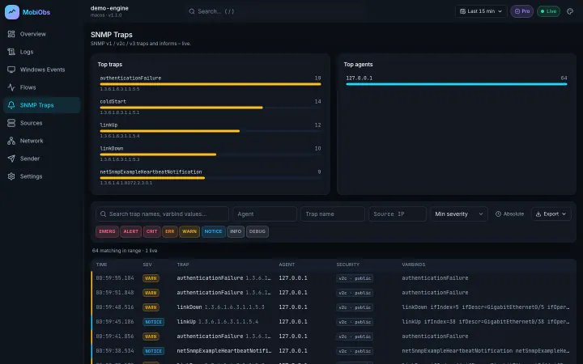Toggle the NOTICE severity filter chip
This screenshot has width=583, height=364.
click(213, 231)
